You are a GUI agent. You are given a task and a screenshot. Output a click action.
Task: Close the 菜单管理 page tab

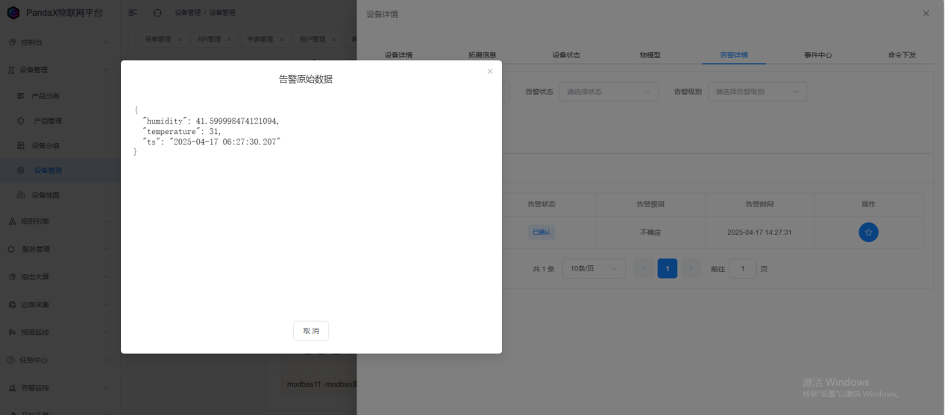click(x=180, y=39)
